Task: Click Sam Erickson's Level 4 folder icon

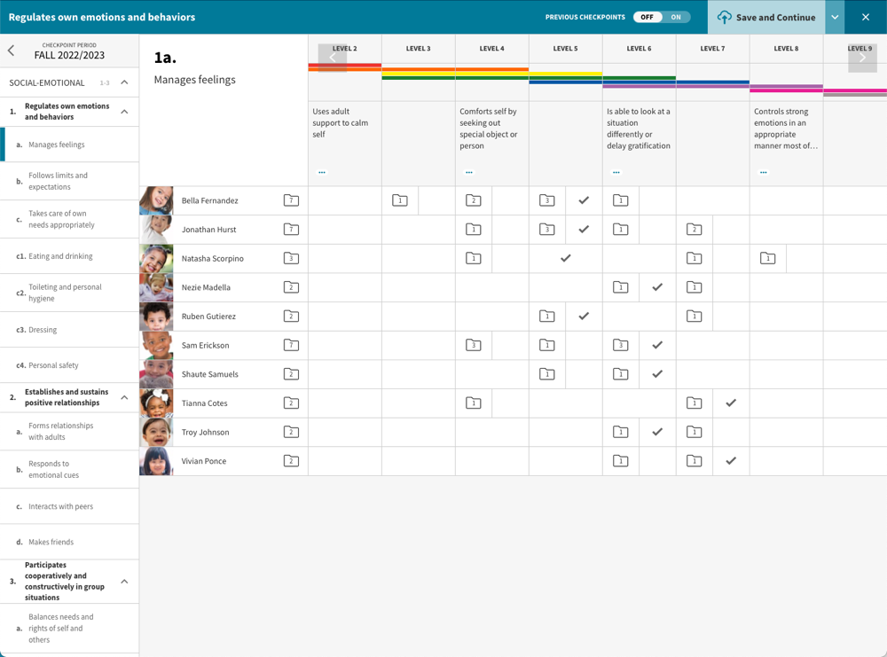Action: (x=474, y=345)
